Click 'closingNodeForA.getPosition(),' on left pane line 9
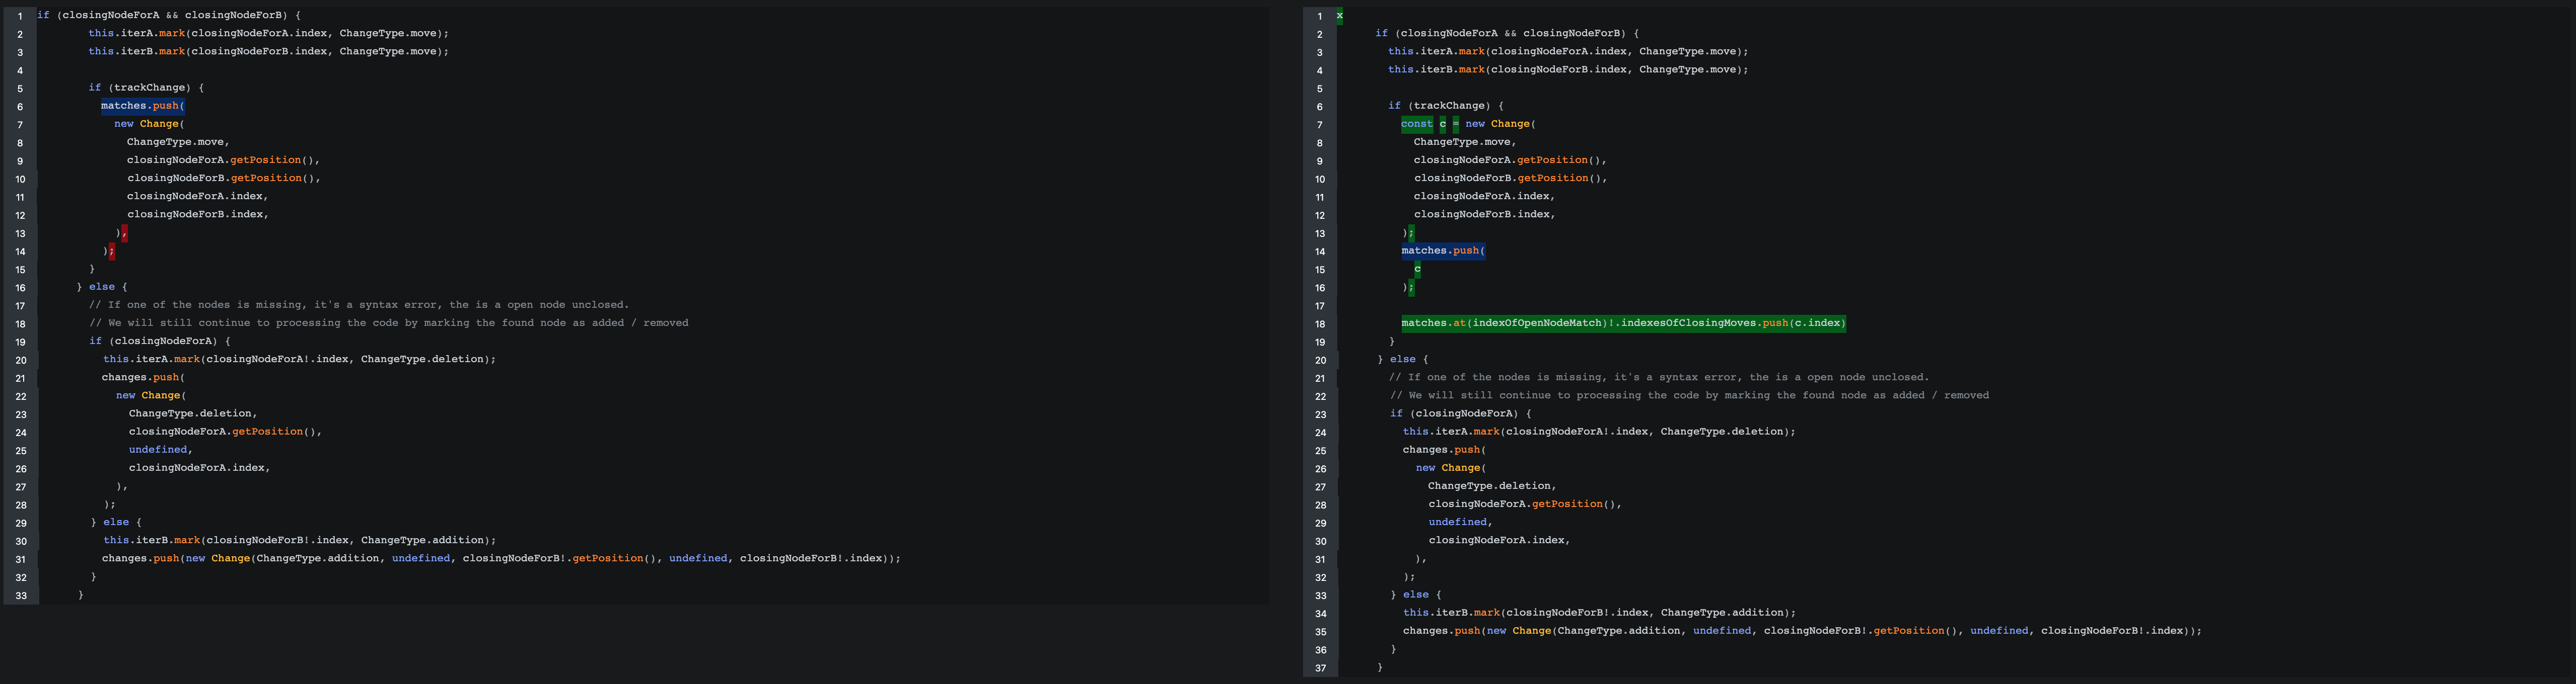The height and width of the screenshot is (684, 2576). (x=224, y=160)
